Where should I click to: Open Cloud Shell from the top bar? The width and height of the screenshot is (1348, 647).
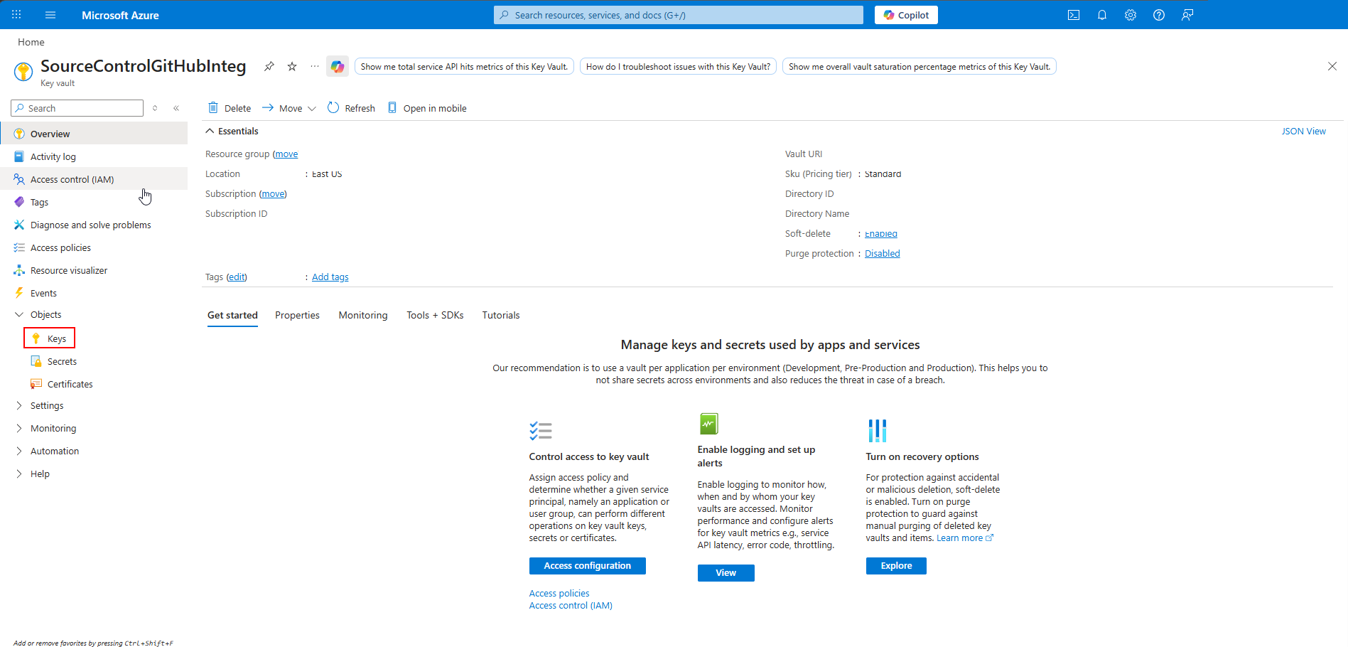[x=1074, y=15]
